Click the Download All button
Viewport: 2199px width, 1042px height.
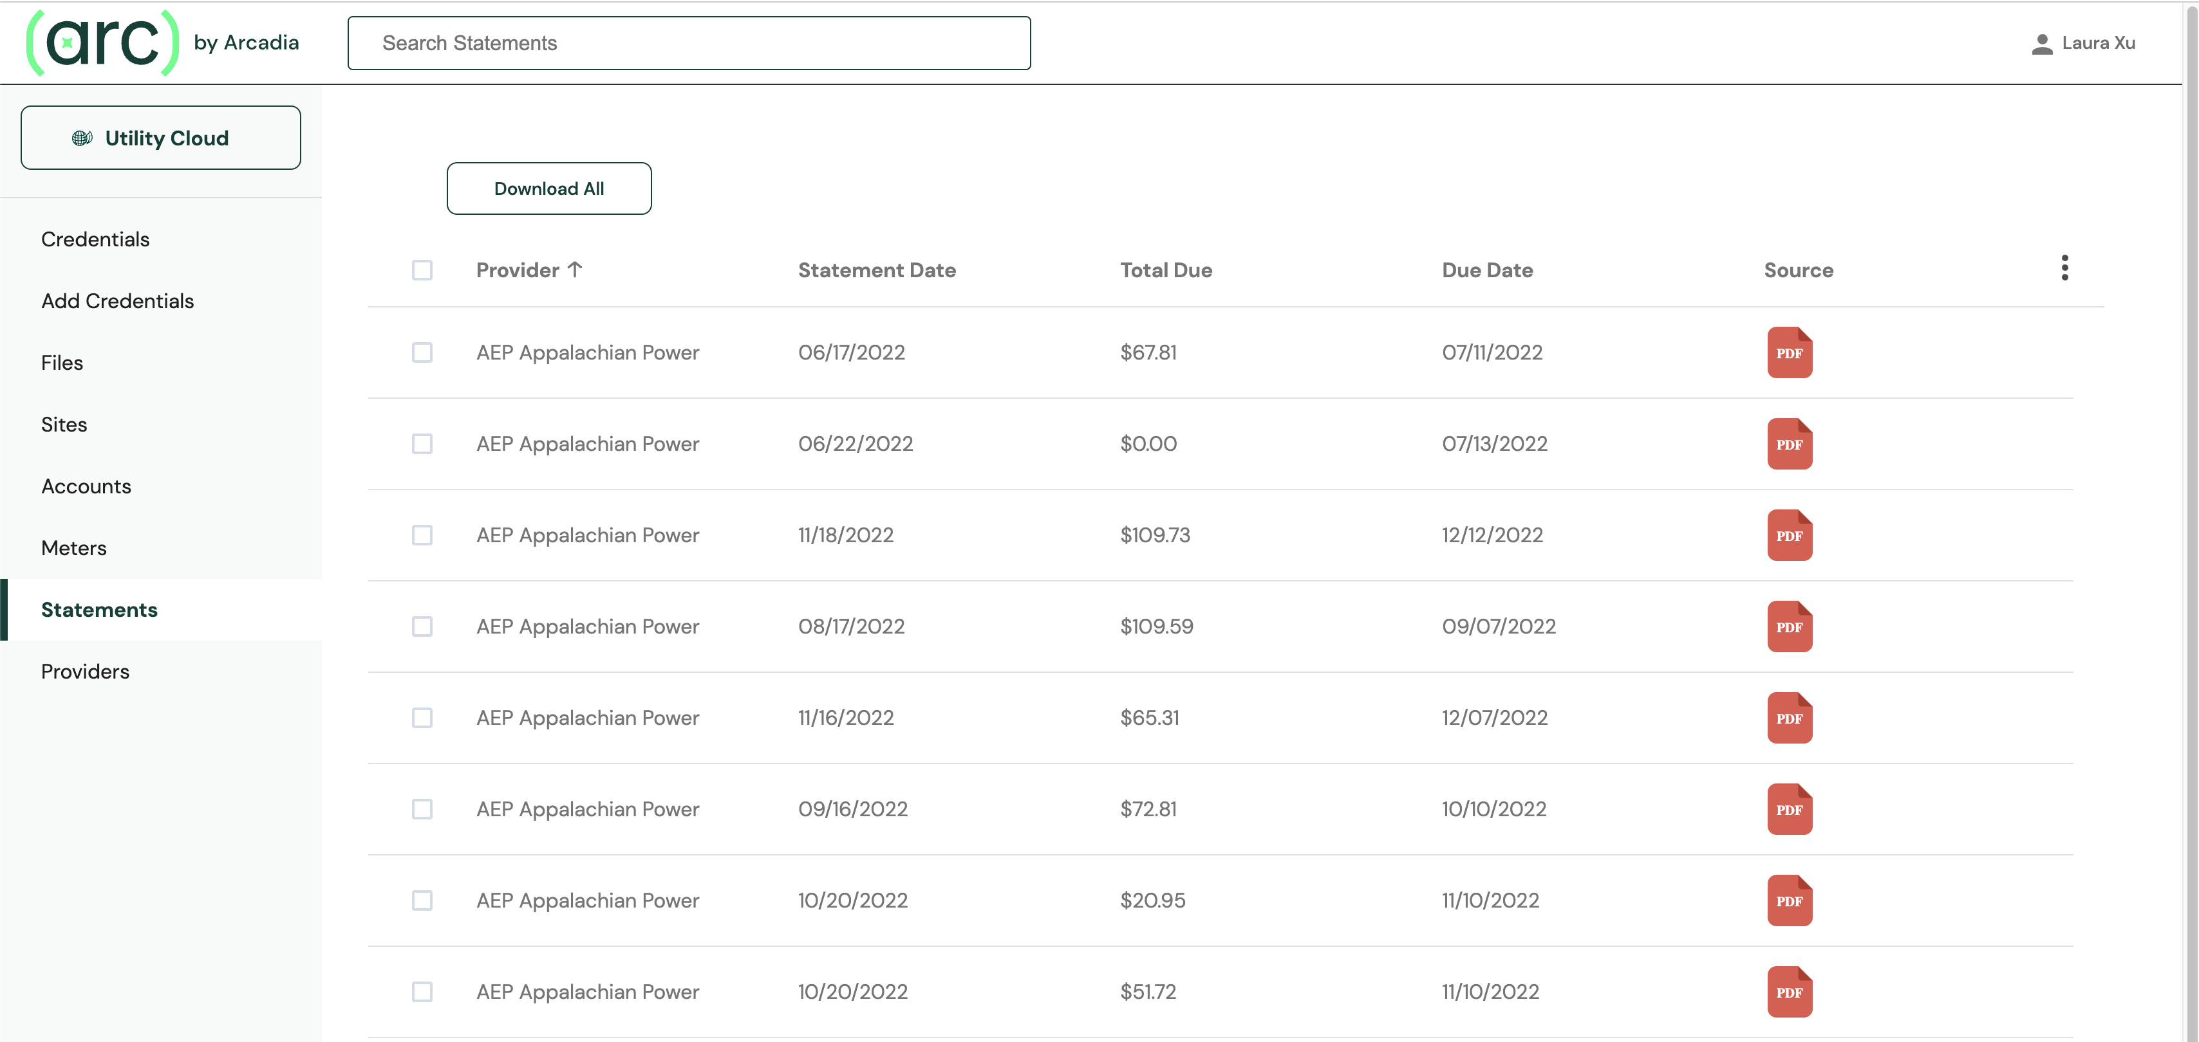(549, 188)
